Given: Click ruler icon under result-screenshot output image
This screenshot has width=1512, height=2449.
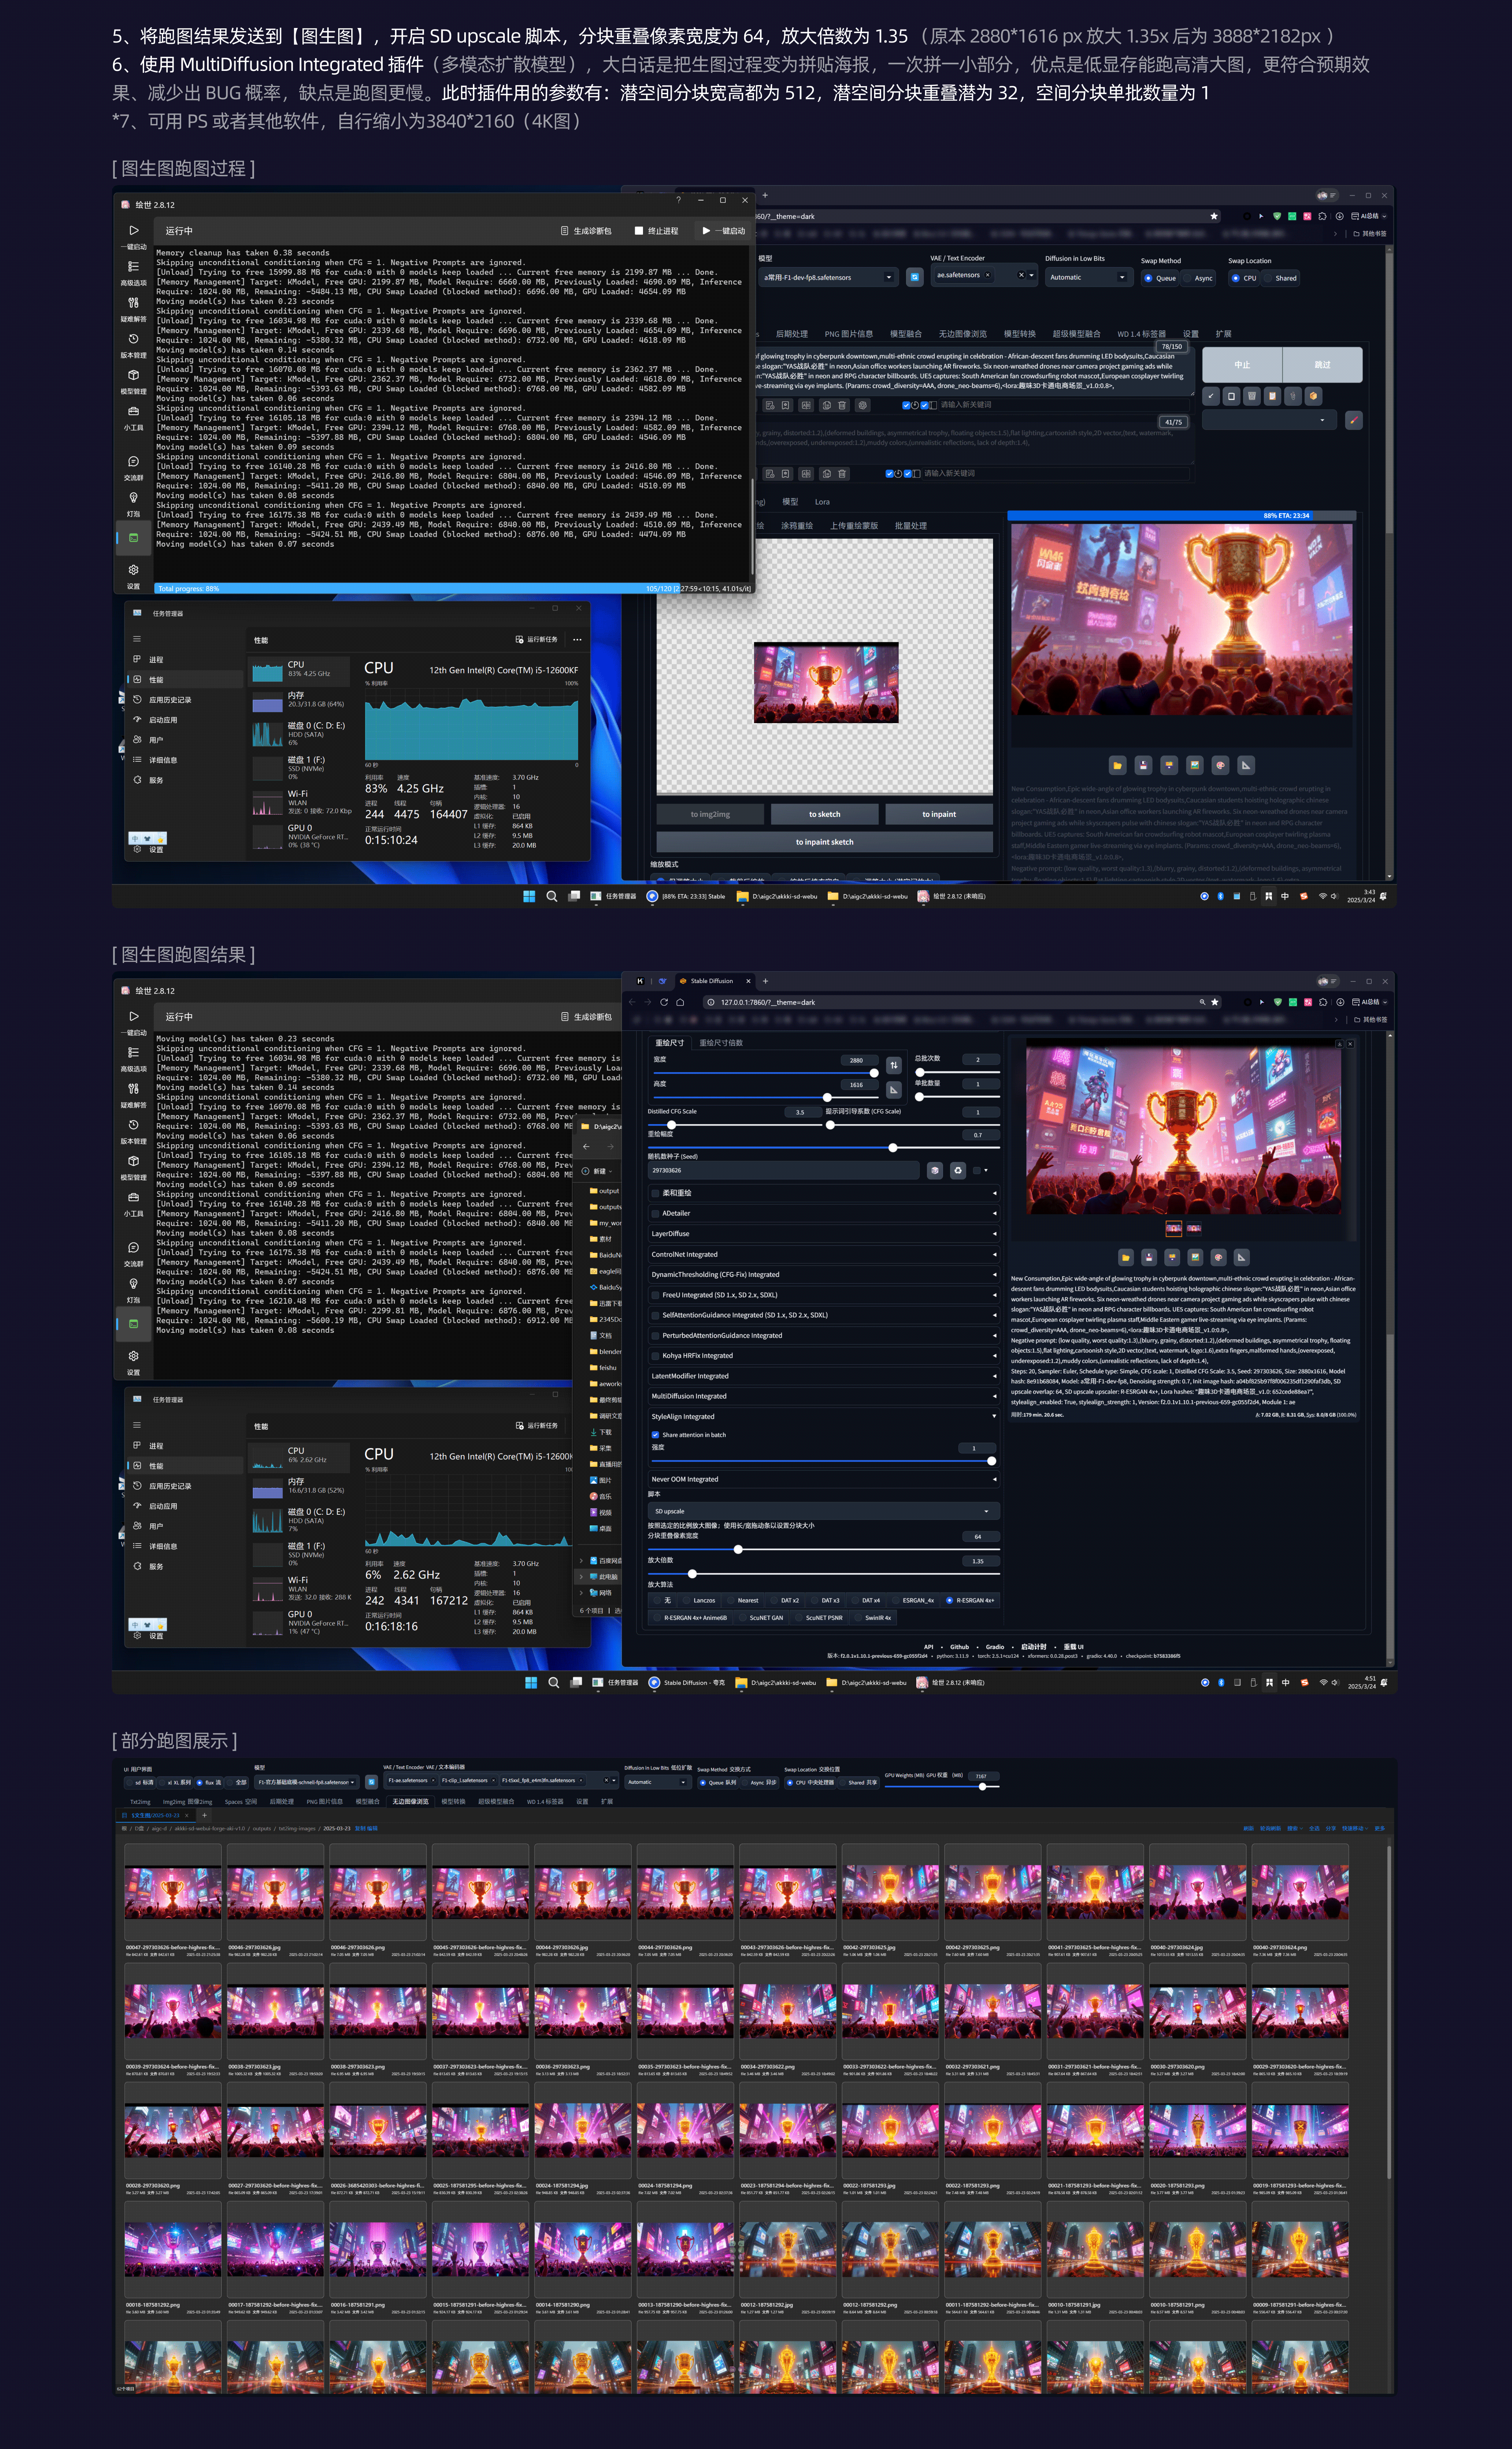Looking at the screenshot, I should pos(1242,1257).
